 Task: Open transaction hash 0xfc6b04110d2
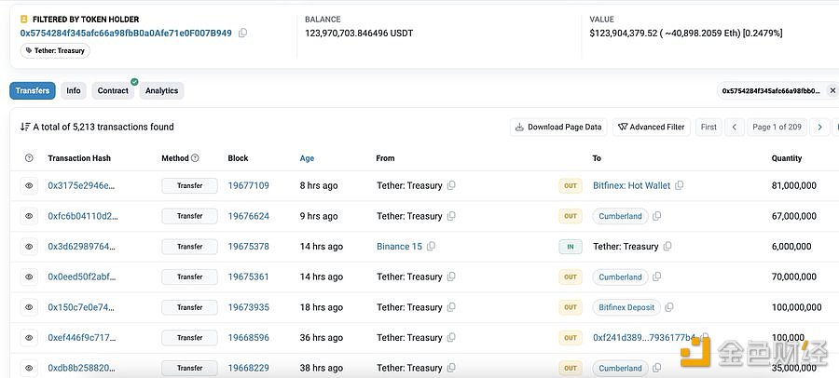pyautogui.click(x=83, y=216)
